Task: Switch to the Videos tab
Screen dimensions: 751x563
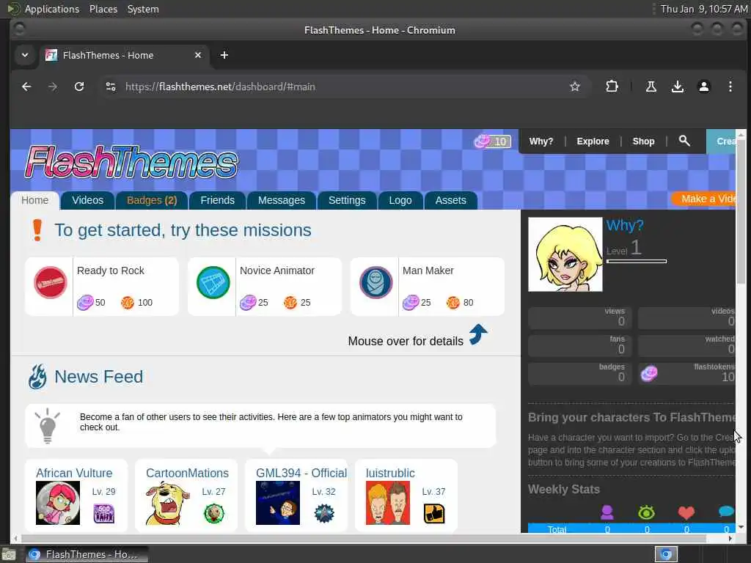Action: [88, 200]
